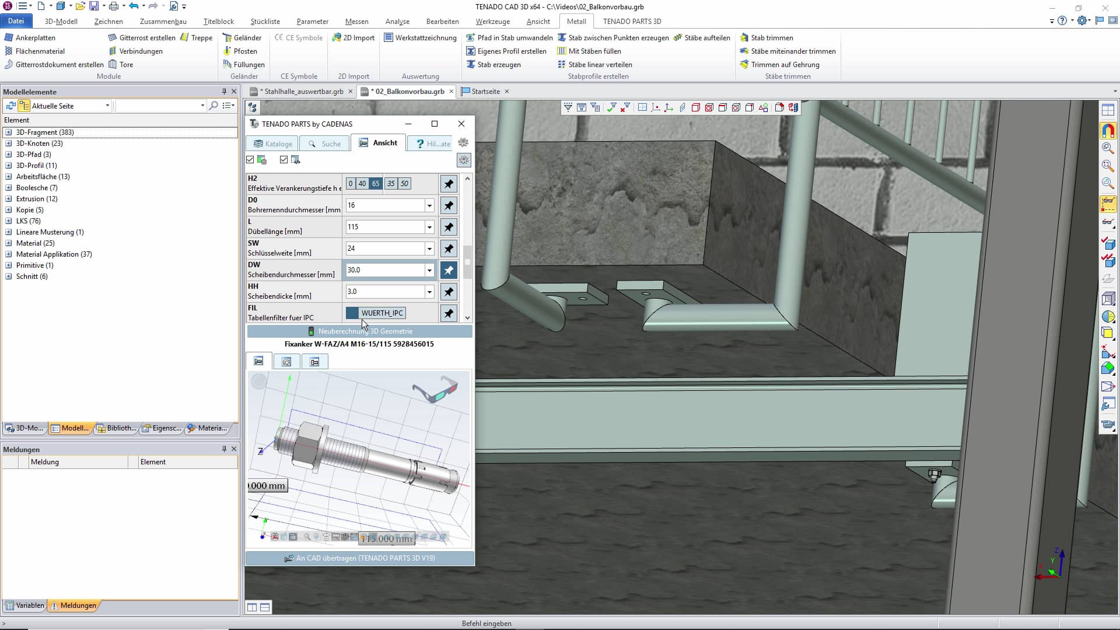Open the Aktuelle Seite dropdown
This screenshot has width=1120, height=630.
pos(107,106)
